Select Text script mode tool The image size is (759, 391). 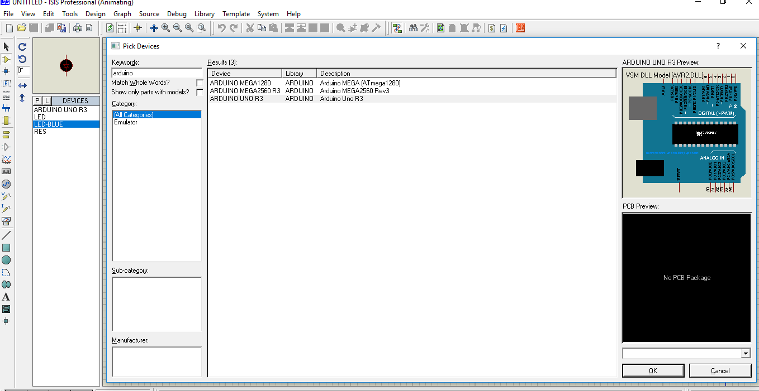coord(6,96)
